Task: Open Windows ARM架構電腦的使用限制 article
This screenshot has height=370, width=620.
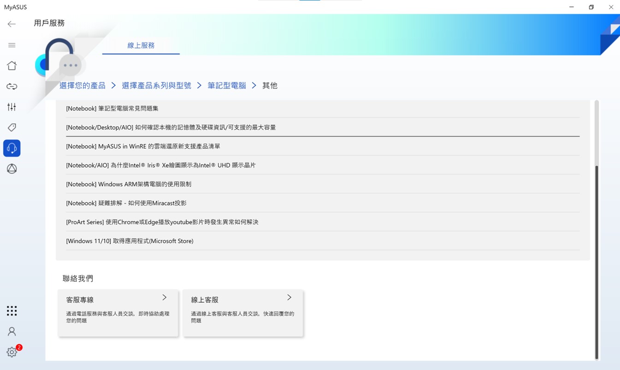Action: [323, 184]
